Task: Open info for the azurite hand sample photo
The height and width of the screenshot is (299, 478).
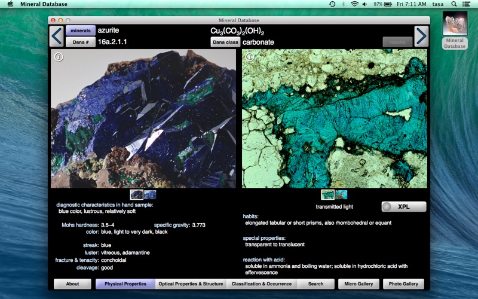Action: pyautogui.click(x=59, y=57)
